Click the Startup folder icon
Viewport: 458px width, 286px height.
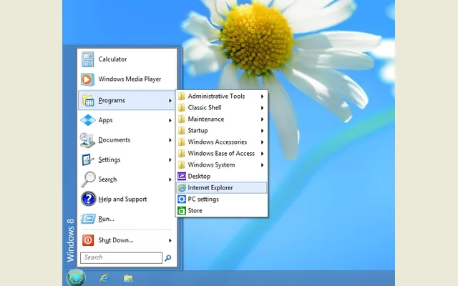pyautogui.click(x=181, y=130)
